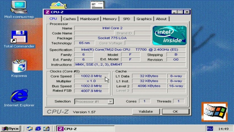Switch to the Caches tab
The height and width of the screenshot is (132, 234).
69,19
